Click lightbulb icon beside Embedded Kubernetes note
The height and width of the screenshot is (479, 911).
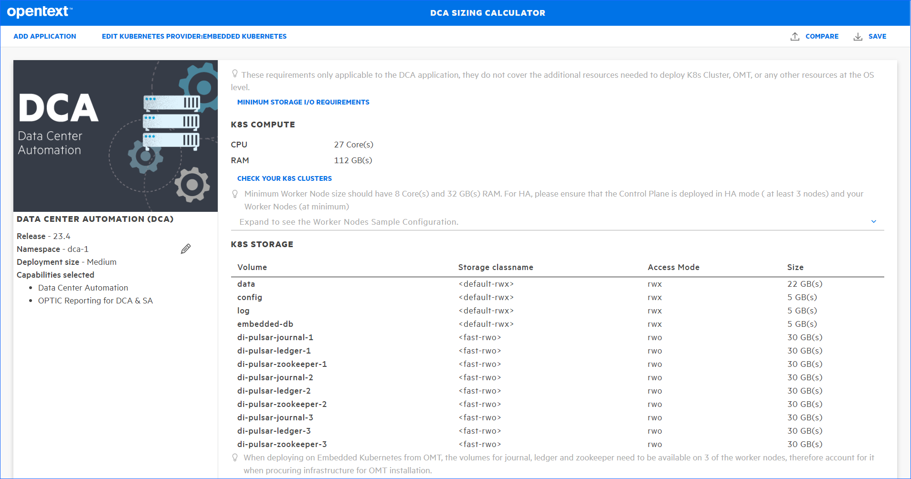[235, 458]
